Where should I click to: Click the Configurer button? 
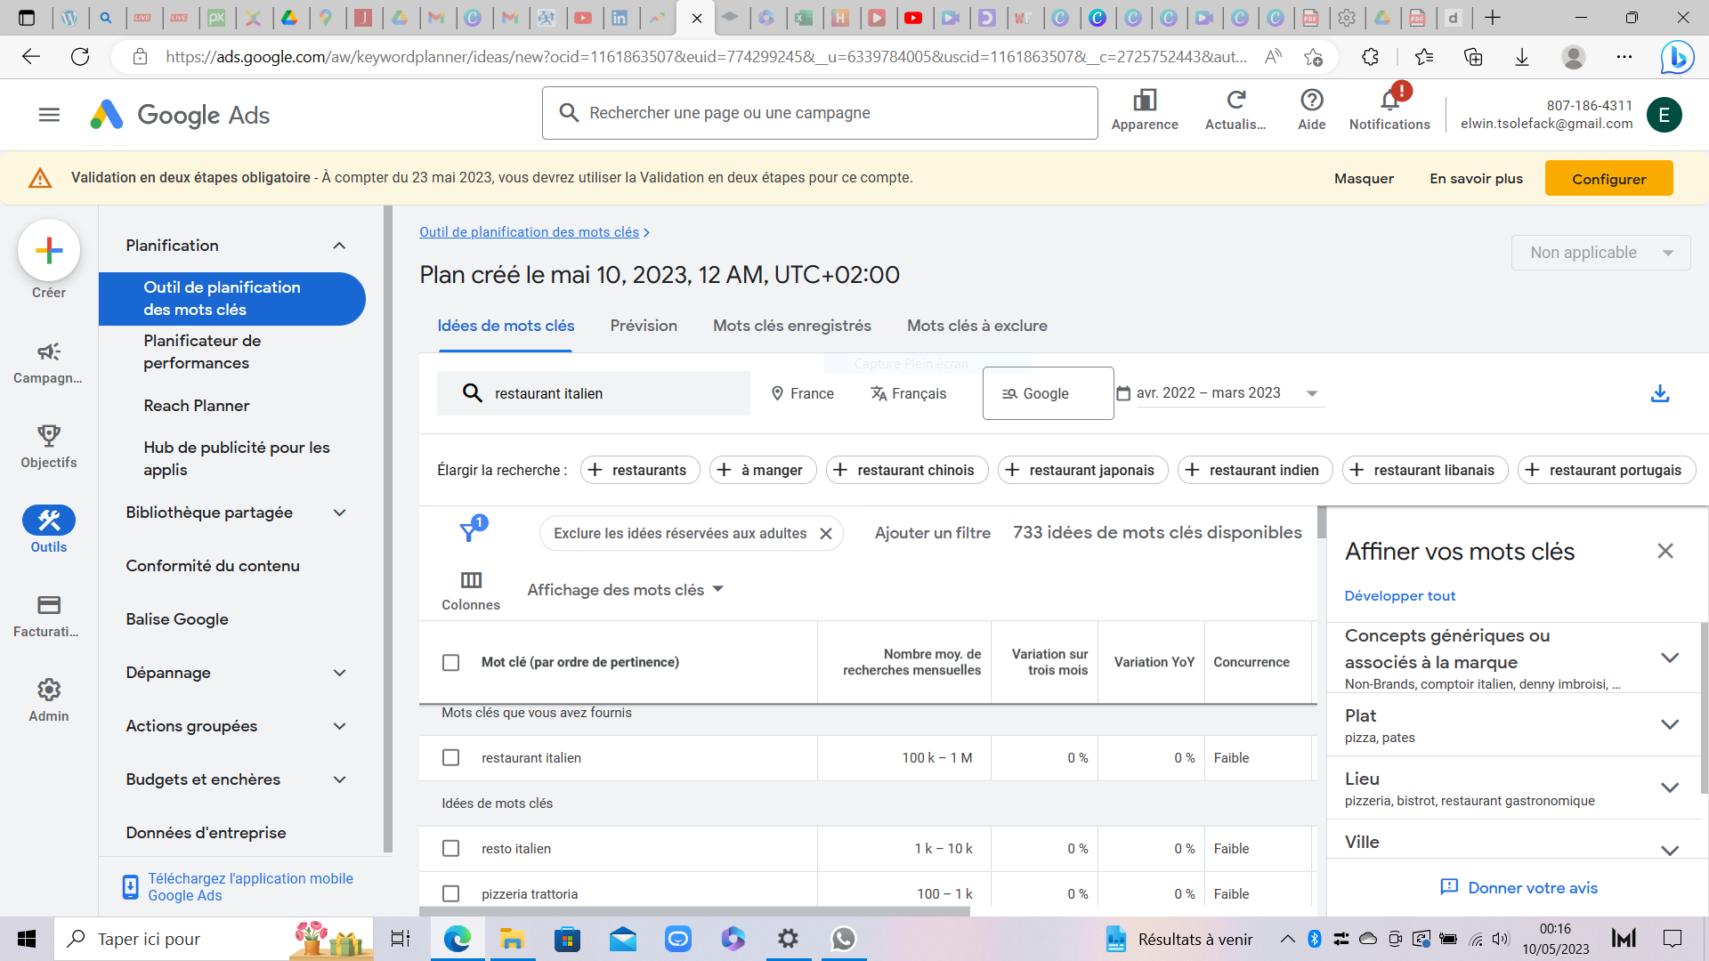click(x=1608, y=179)
